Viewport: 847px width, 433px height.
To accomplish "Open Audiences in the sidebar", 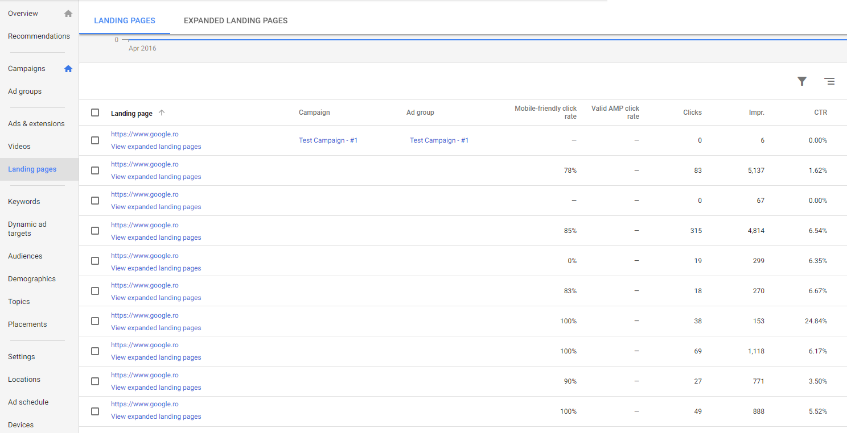I will 25,256.
